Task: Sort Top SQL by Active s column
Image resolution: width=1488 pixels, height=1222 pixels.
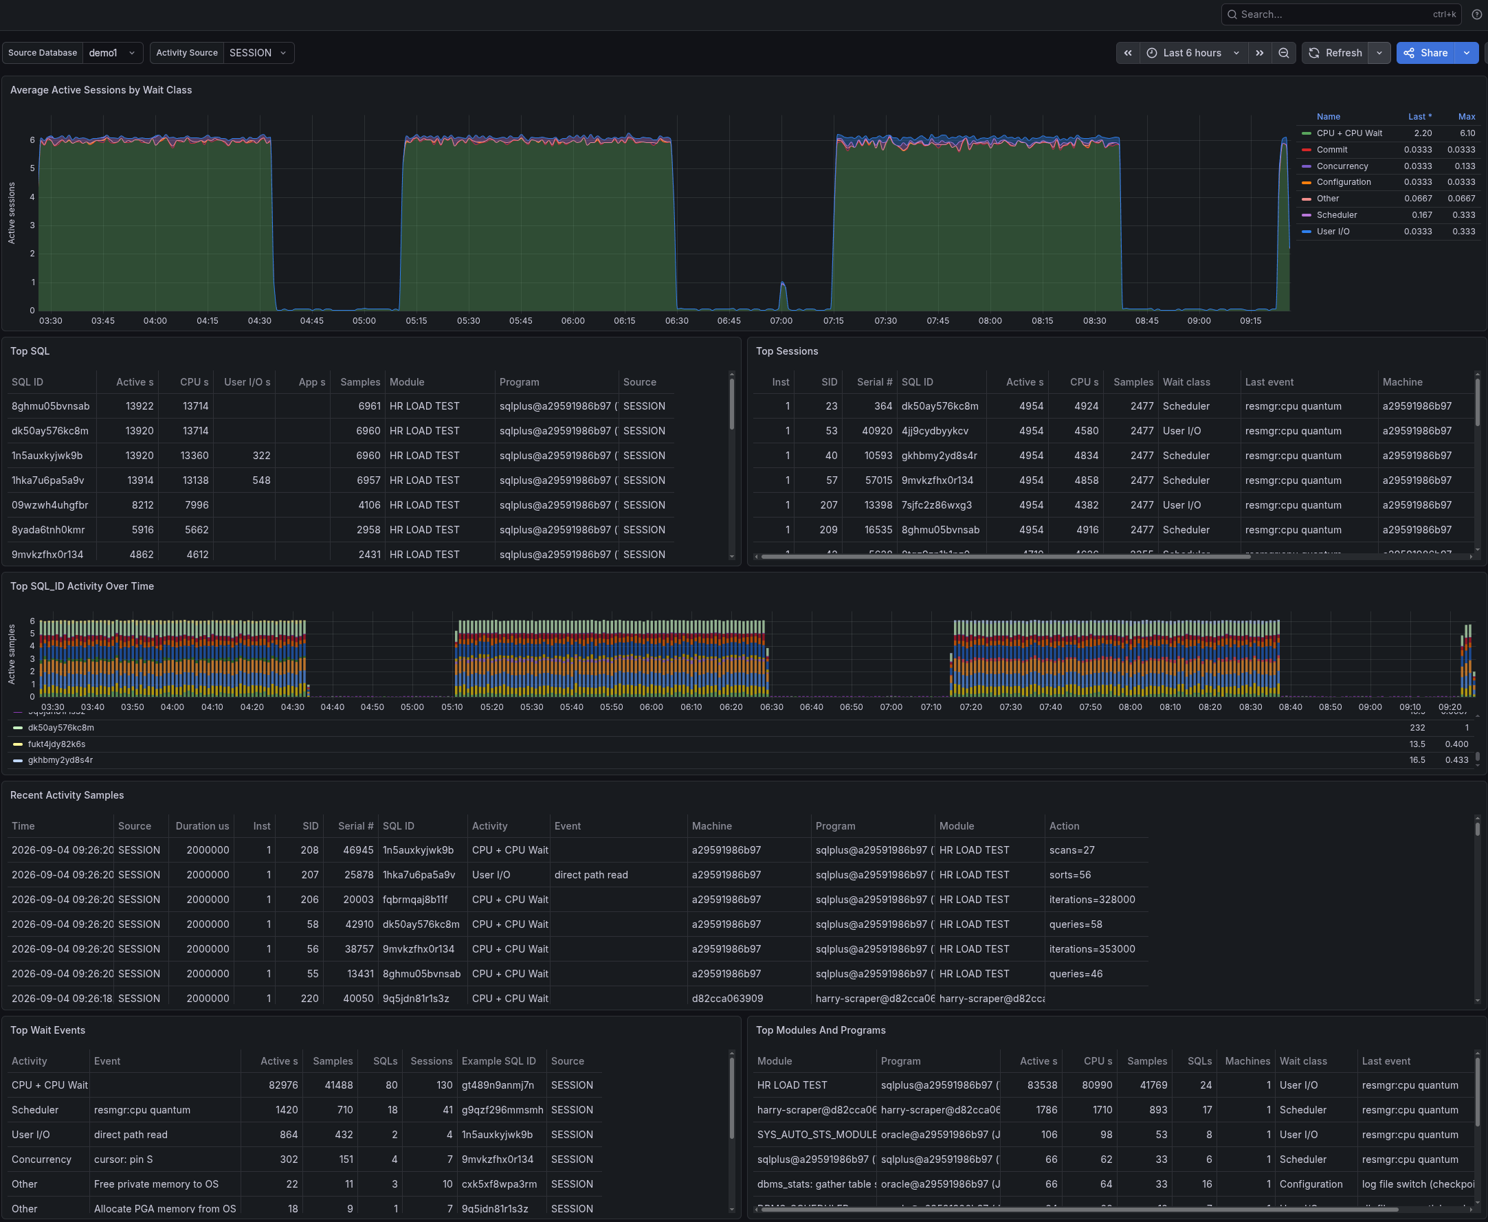Action: pos(135,381)
